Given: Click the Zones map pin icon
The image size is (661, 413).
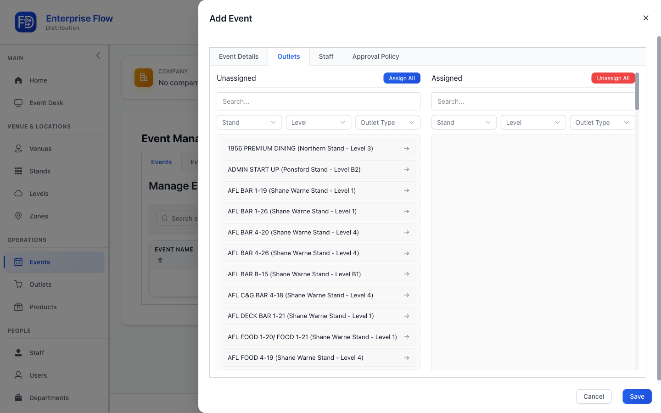Looking at the screenshot, I should [x=18, y=216].
